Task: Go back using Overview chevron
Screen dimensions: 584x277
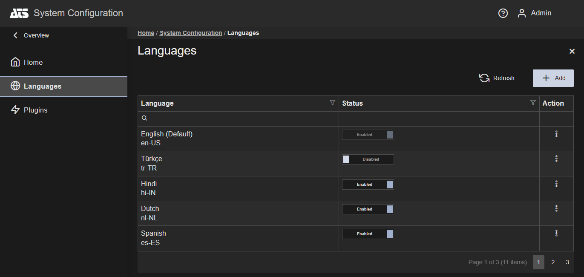Action: pos(16,35)
